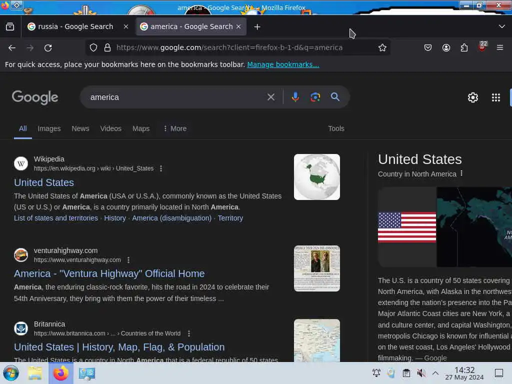Open America Ventura Highway Official Home

tap(109, 273)
